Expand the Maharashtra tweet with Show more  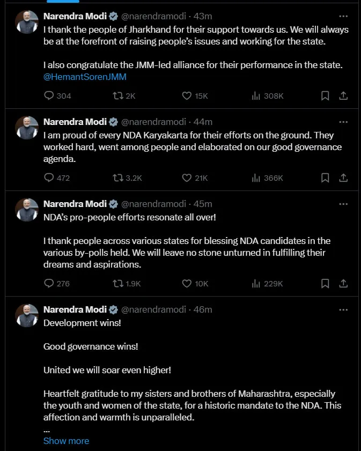pos(66,441)
